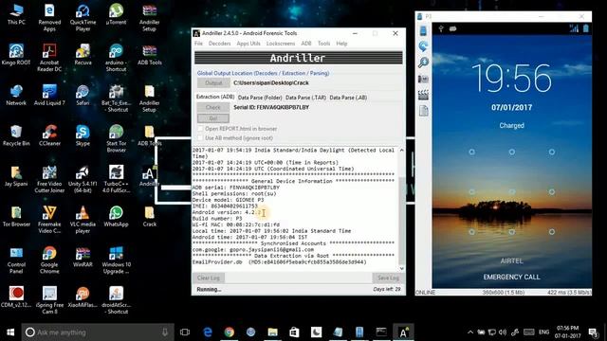
Task: Switch to the Data Parse (.AB) tab
Action: tap(348, 98)
